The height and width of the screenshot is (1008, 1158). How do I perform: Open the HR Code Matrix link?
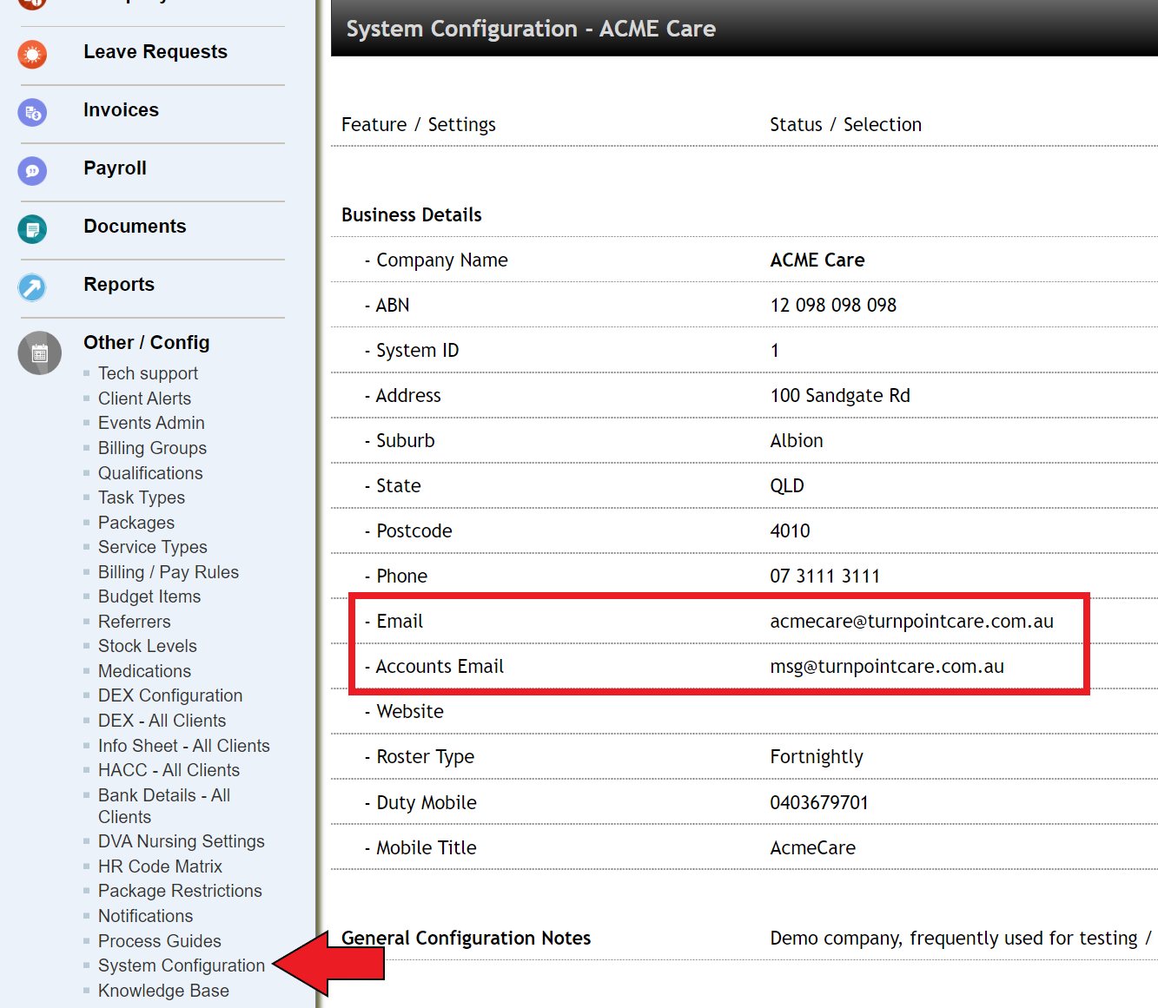[160, 866]
